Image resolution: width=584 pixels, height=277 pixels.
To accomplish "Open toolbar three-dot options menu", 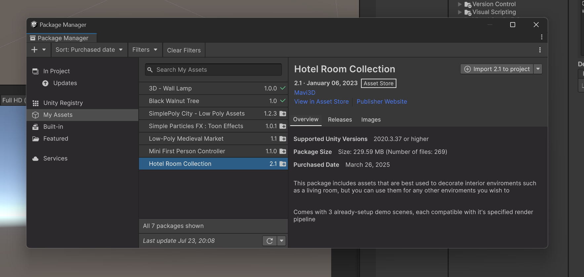I will point(540,50).
